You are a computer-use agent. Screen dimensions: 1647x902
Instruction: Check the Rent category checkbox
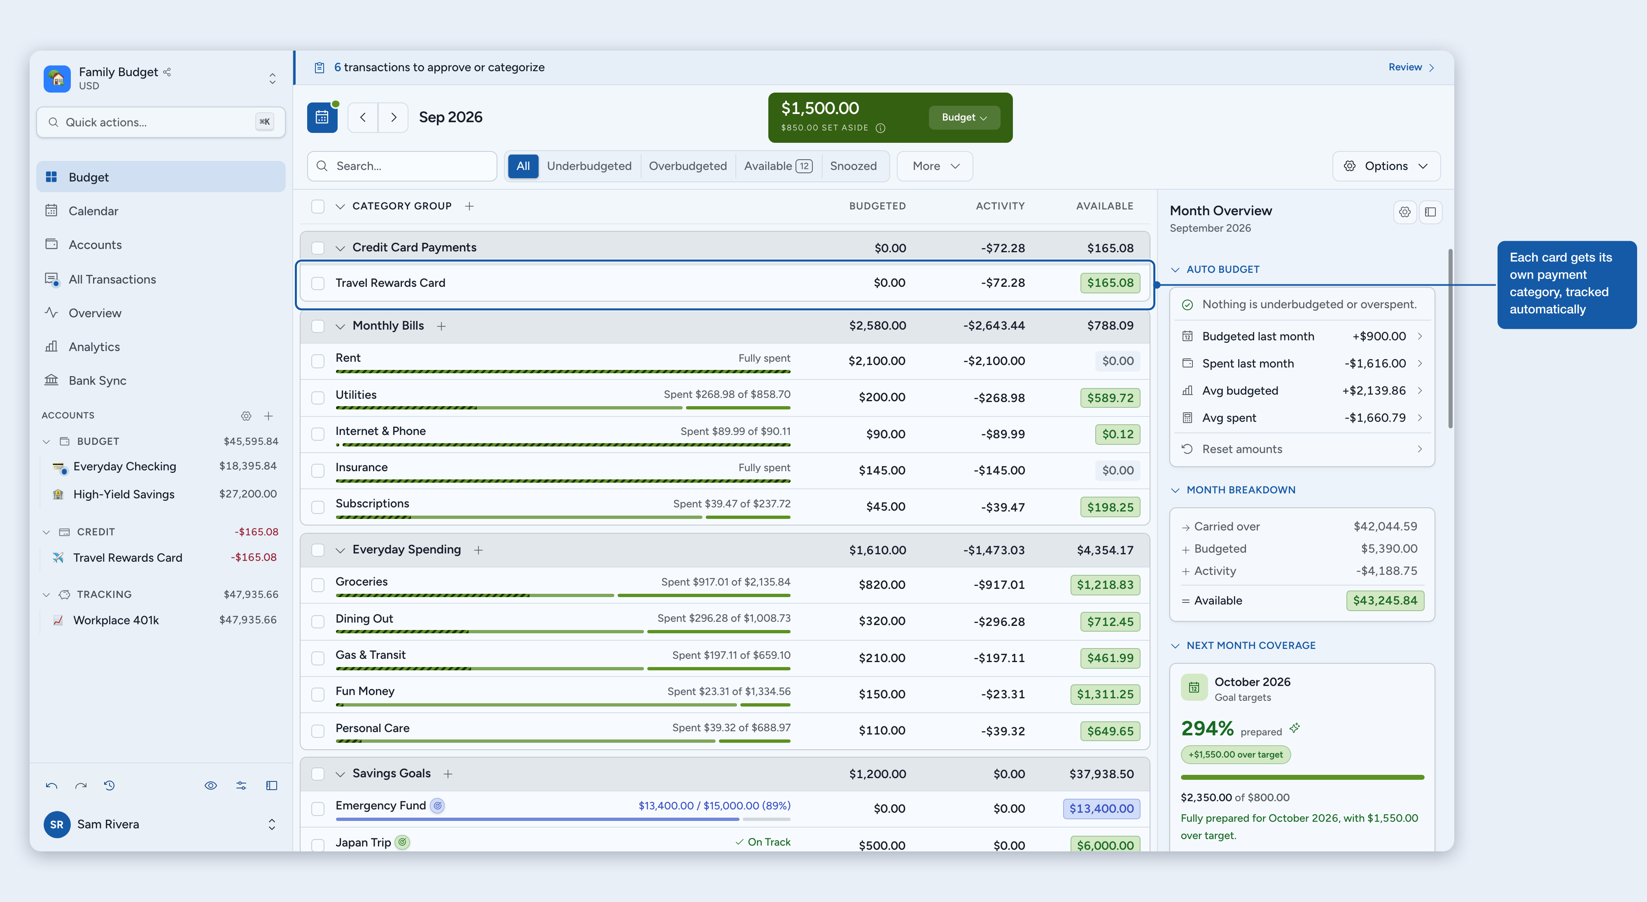click(x=318, y=362)
